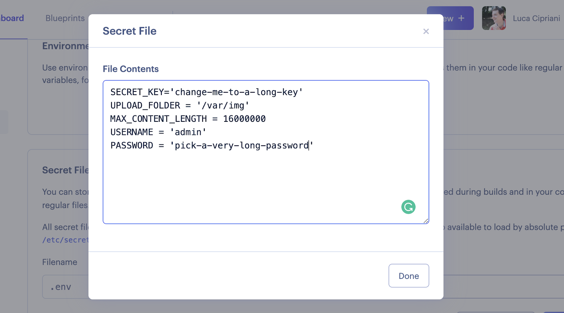Click the /etc/secrets path text

(x=66, y=240)
